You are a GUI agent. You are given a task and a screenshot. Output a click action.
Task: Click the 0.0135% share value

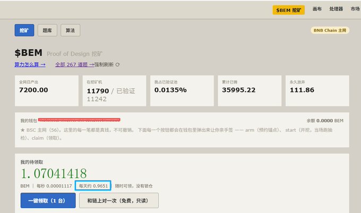point(170,90)
